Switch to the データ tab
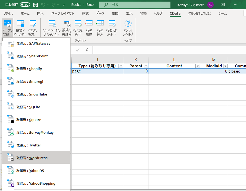The height and width of the screenshot is (191, 246). pos(100,14)
